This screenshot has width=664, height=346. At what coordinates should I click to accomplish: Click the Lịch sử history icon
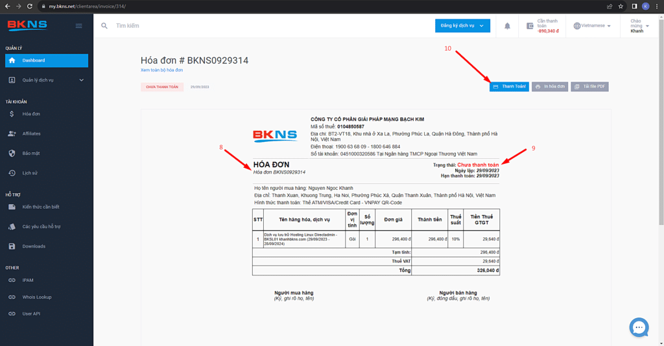coord(12,173)
